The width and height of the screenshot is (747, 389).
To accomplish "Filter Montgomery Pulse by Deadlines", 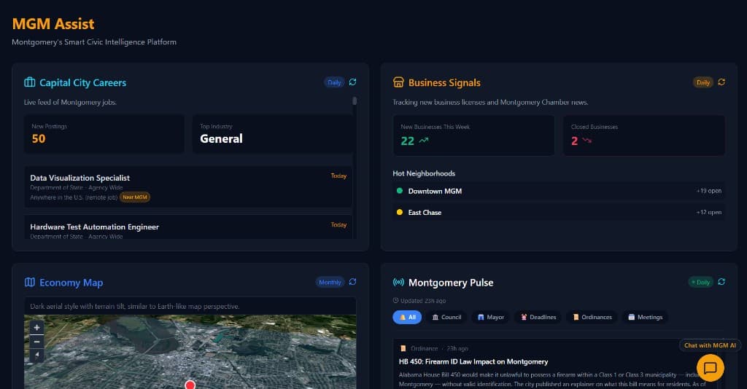I will click(x=538, y=317).
